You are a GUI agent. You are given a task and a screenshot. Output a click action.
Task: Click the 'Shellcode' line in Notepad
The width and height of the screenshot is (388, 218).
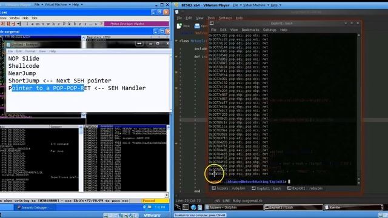tap(24, 66)
